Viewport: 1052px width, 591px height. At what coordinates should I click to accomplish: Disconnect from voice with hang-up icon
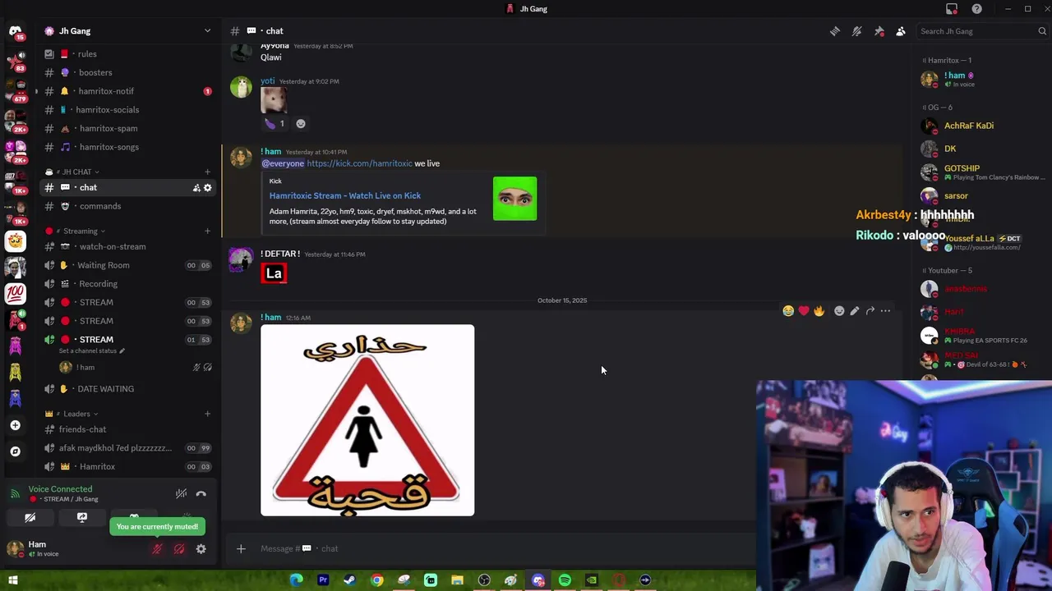(201, 494)
